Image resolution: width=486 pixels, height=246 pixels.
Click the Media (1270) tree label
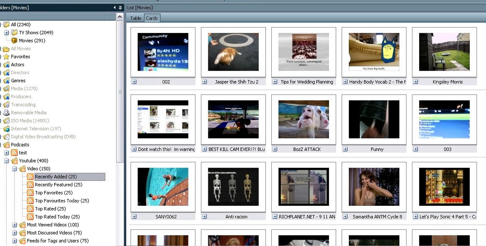pyautogui.click(x=24, y=88)
